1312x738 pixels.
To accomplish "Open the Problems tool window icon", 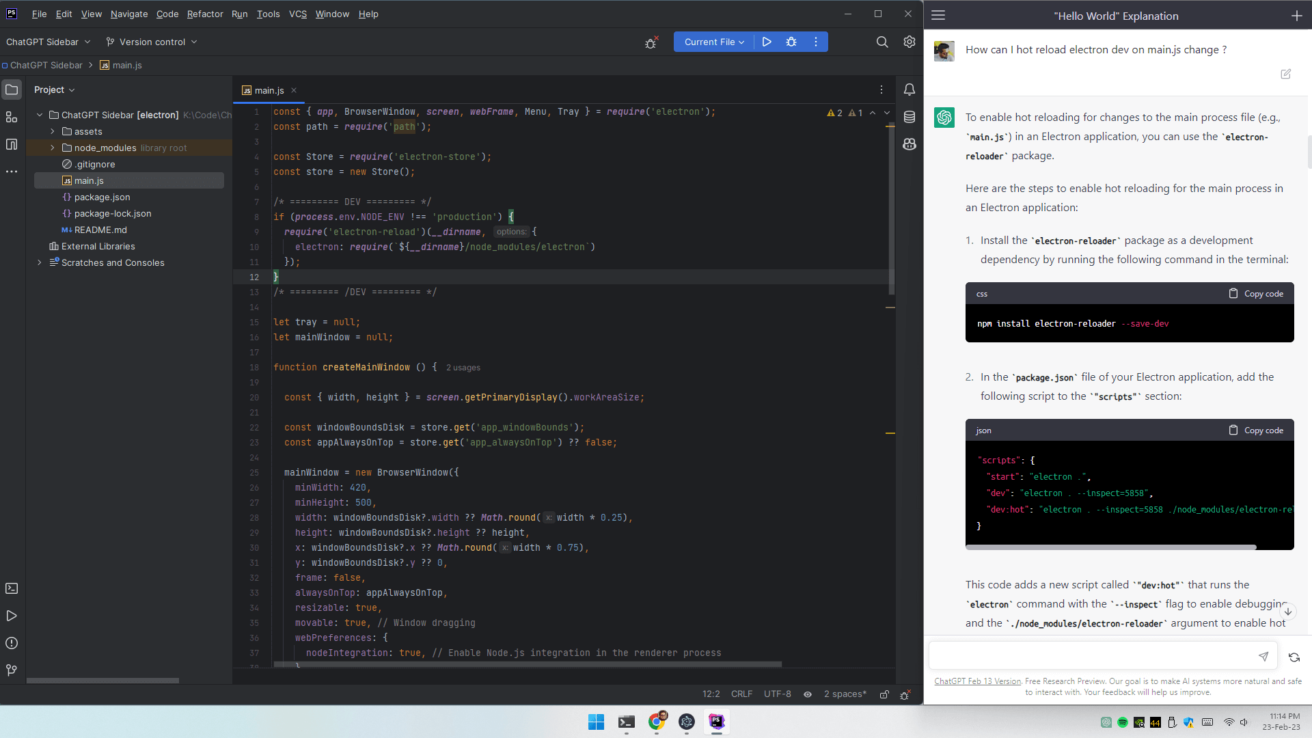I will [x=12, y=643].
